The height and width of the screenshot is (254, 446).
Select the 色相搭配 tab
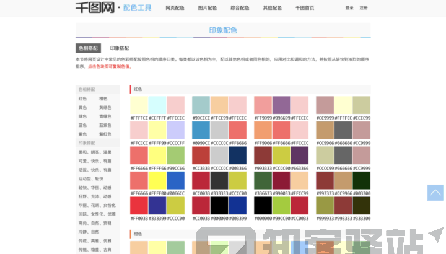tap(88, 48)
